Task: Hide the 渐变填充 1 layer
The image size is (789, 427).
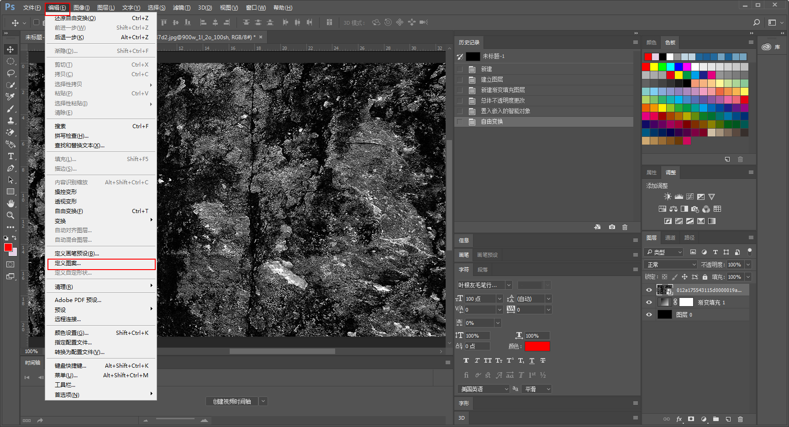Action: (x=649, y=302)
